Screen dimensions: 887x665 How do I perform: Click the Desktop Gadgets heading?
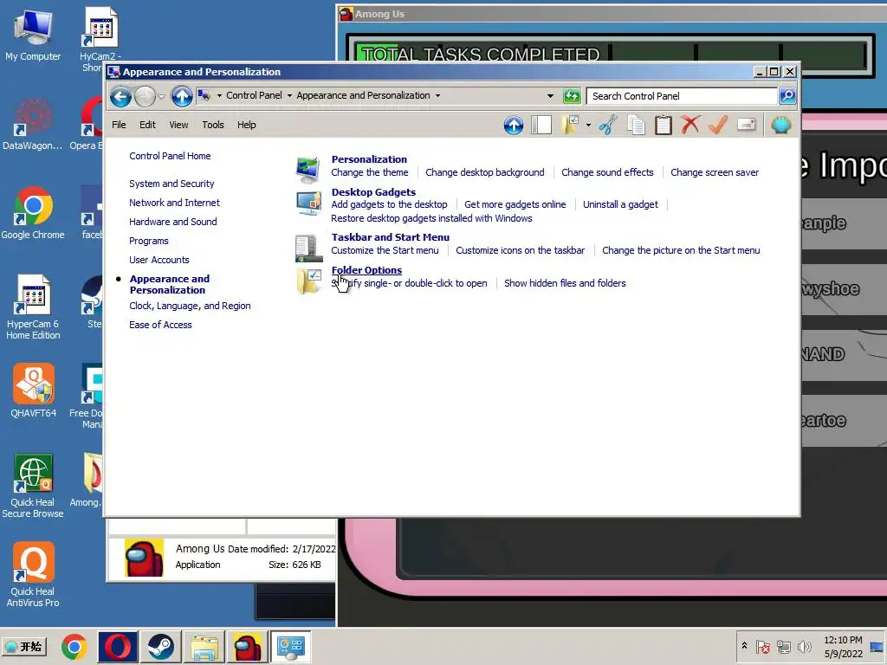coord(373,192)
